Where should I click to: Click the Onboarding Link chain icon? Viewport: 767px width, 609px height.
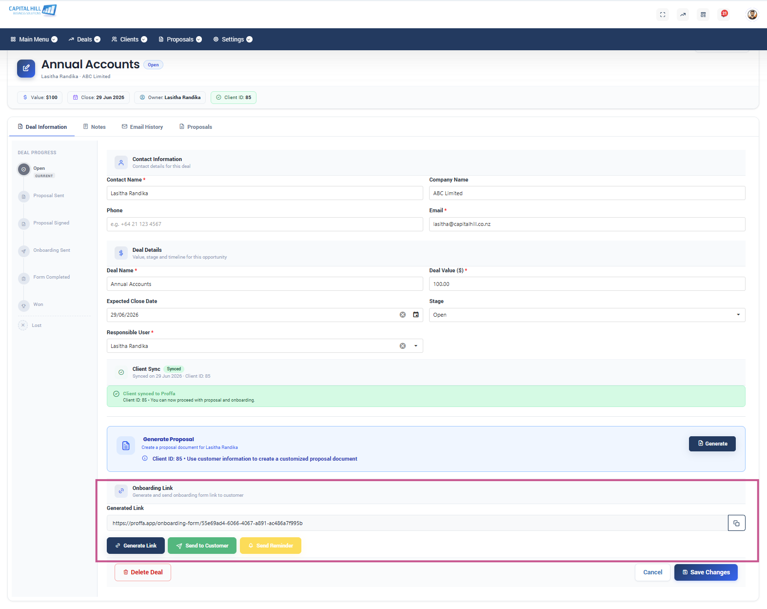coord(121,491)
